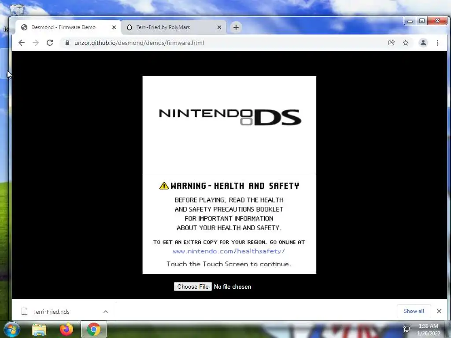
Task: Click the browser forward arrow
Action: point(36,43)
